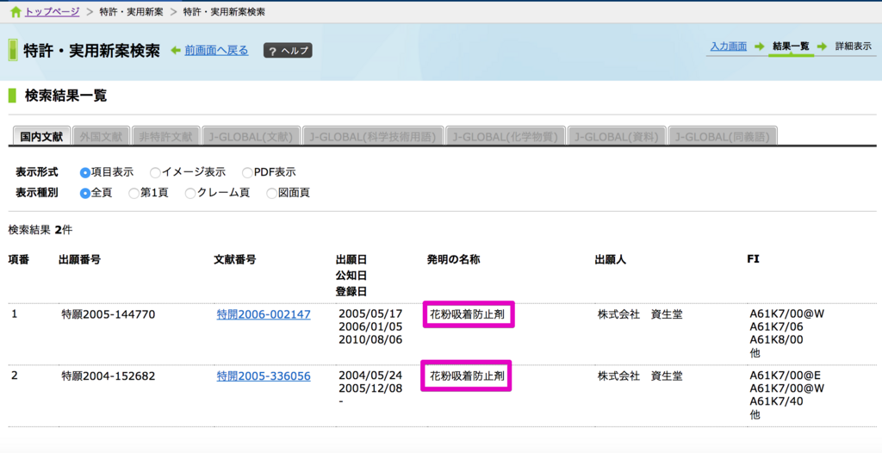Click the 結果一覧 step label
Screen dimensions: 882x453
791,47
